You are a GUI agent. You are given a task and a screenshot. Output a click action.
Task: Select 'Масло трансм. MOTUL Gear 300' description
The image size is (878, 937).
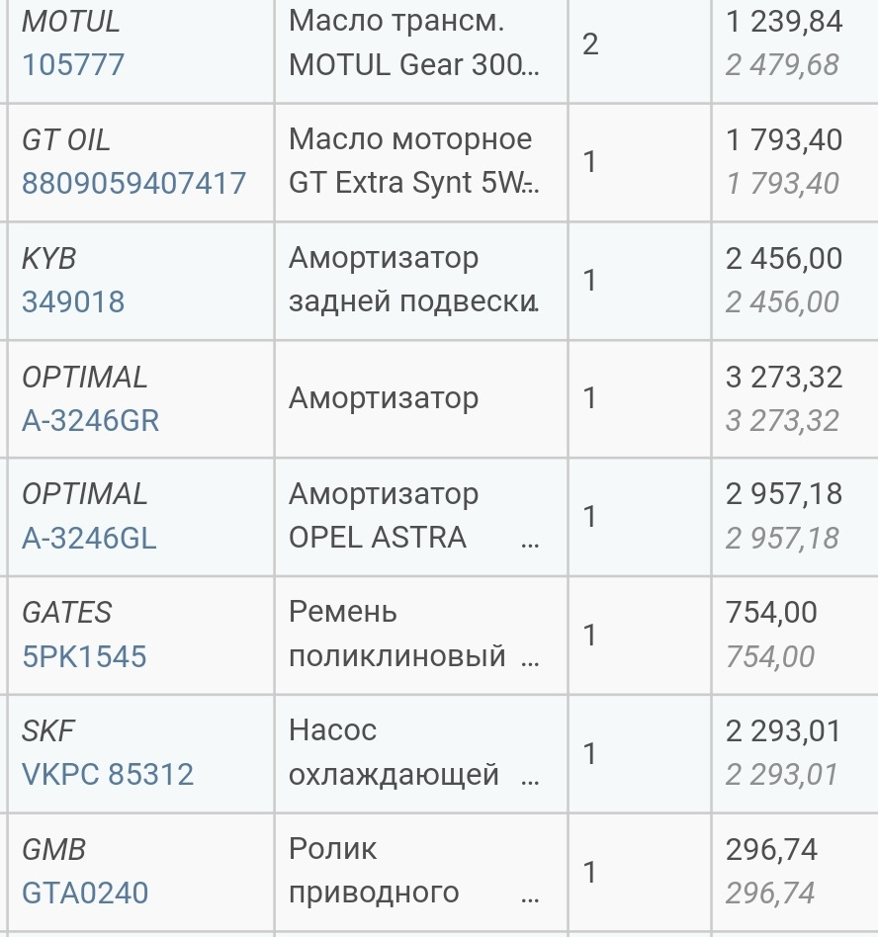(415, 43)
